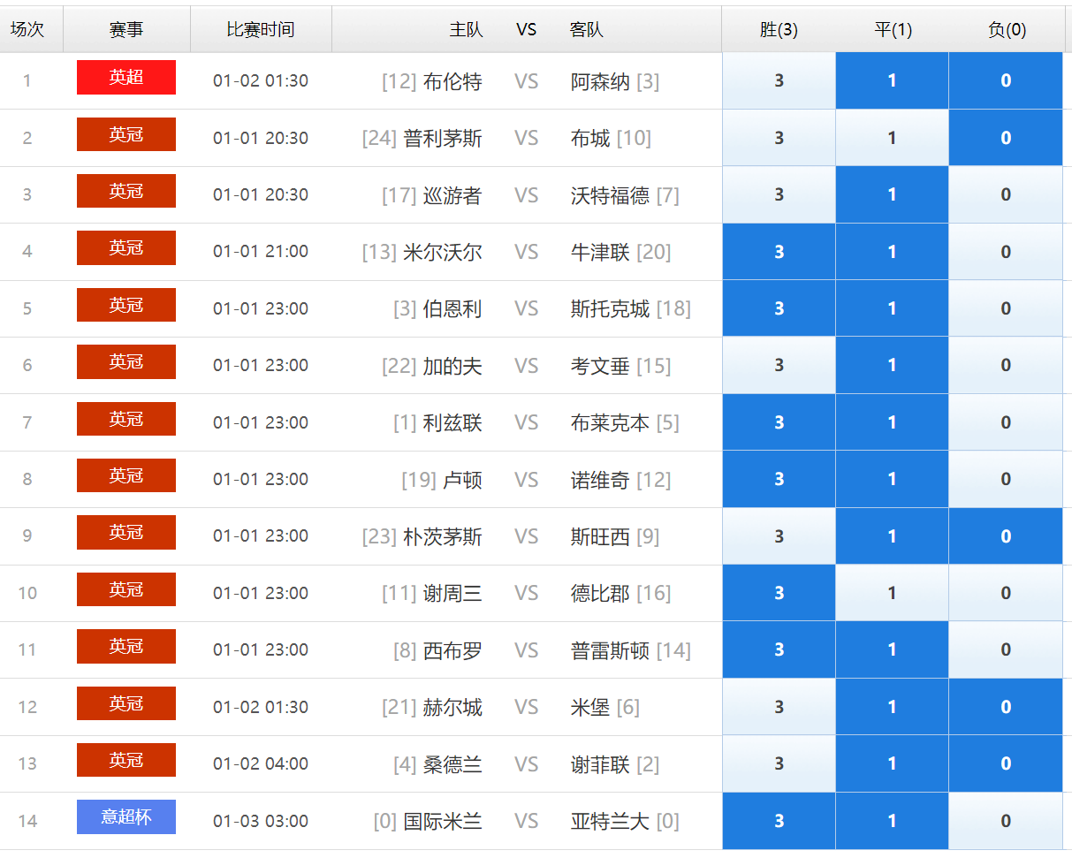This screenshot has height=858, width=1072.
Task: Deselect win (3) for 利兹联 vs 布莱克本
Action: 779,422
